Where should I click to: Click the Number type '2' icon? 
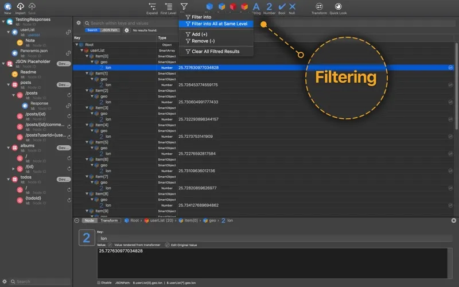pos(269,6)
